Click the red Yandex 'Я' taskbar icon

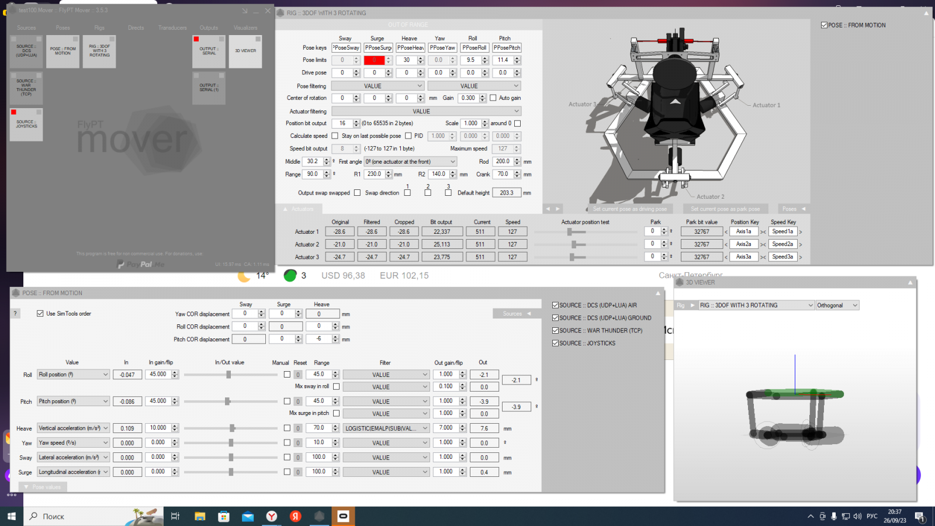[x=295, y=516]
